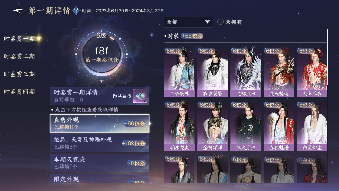Viewport: 339px width, 191px height.
Task: Choose the 烽火浮生 outfit thumbnail
Action: (x=246, y=126)
